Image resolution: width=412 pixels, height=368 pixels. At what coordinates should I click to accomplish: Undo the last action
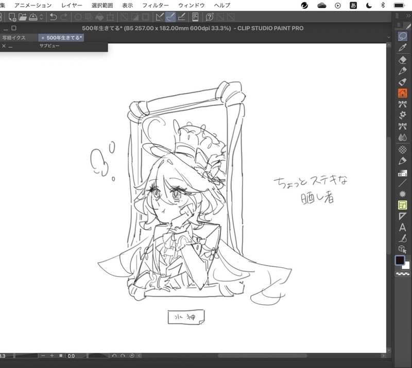[54, 17]
